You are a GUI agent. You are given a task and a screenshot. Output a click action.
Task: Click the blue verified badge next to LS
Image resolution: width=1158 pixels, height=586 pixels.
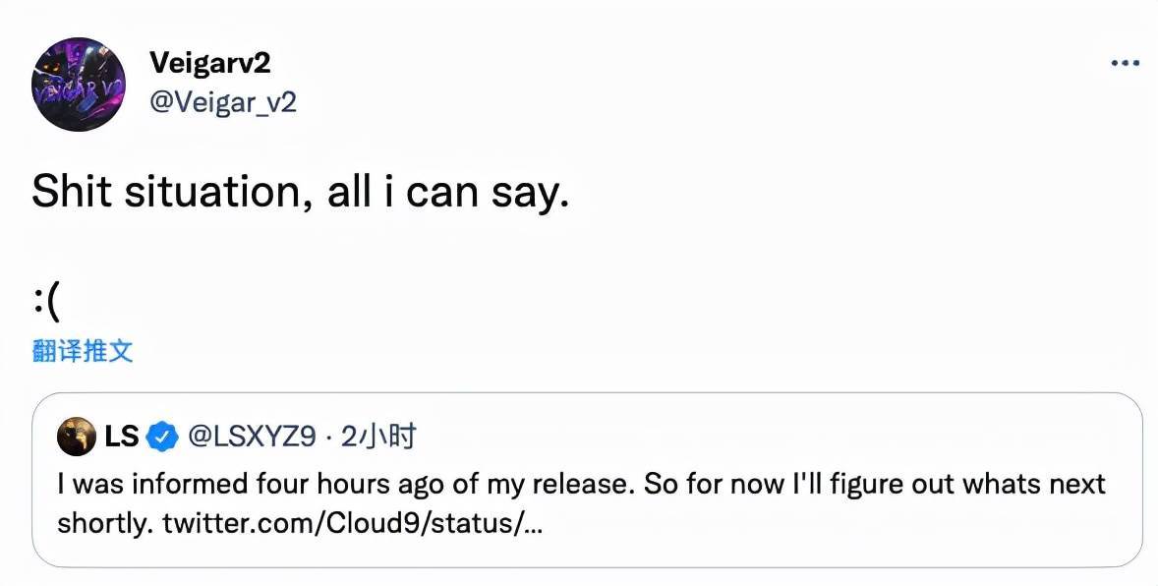point(162,437)
